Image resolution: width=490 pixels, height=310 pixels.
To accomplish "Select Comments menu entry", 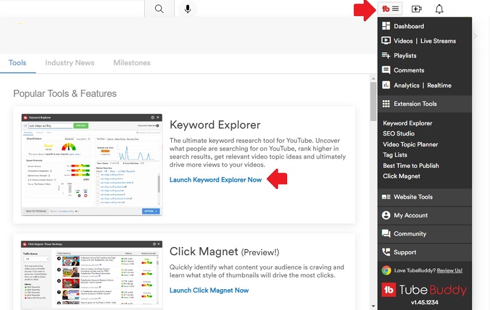I will [409, 70].
